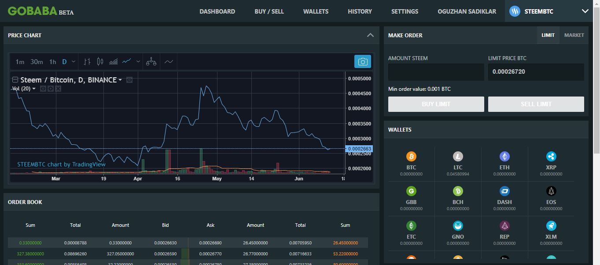Expand the chart style dropdown arrow
The height and width of the screenshot is (265, 600).
[x=138, y=62]
